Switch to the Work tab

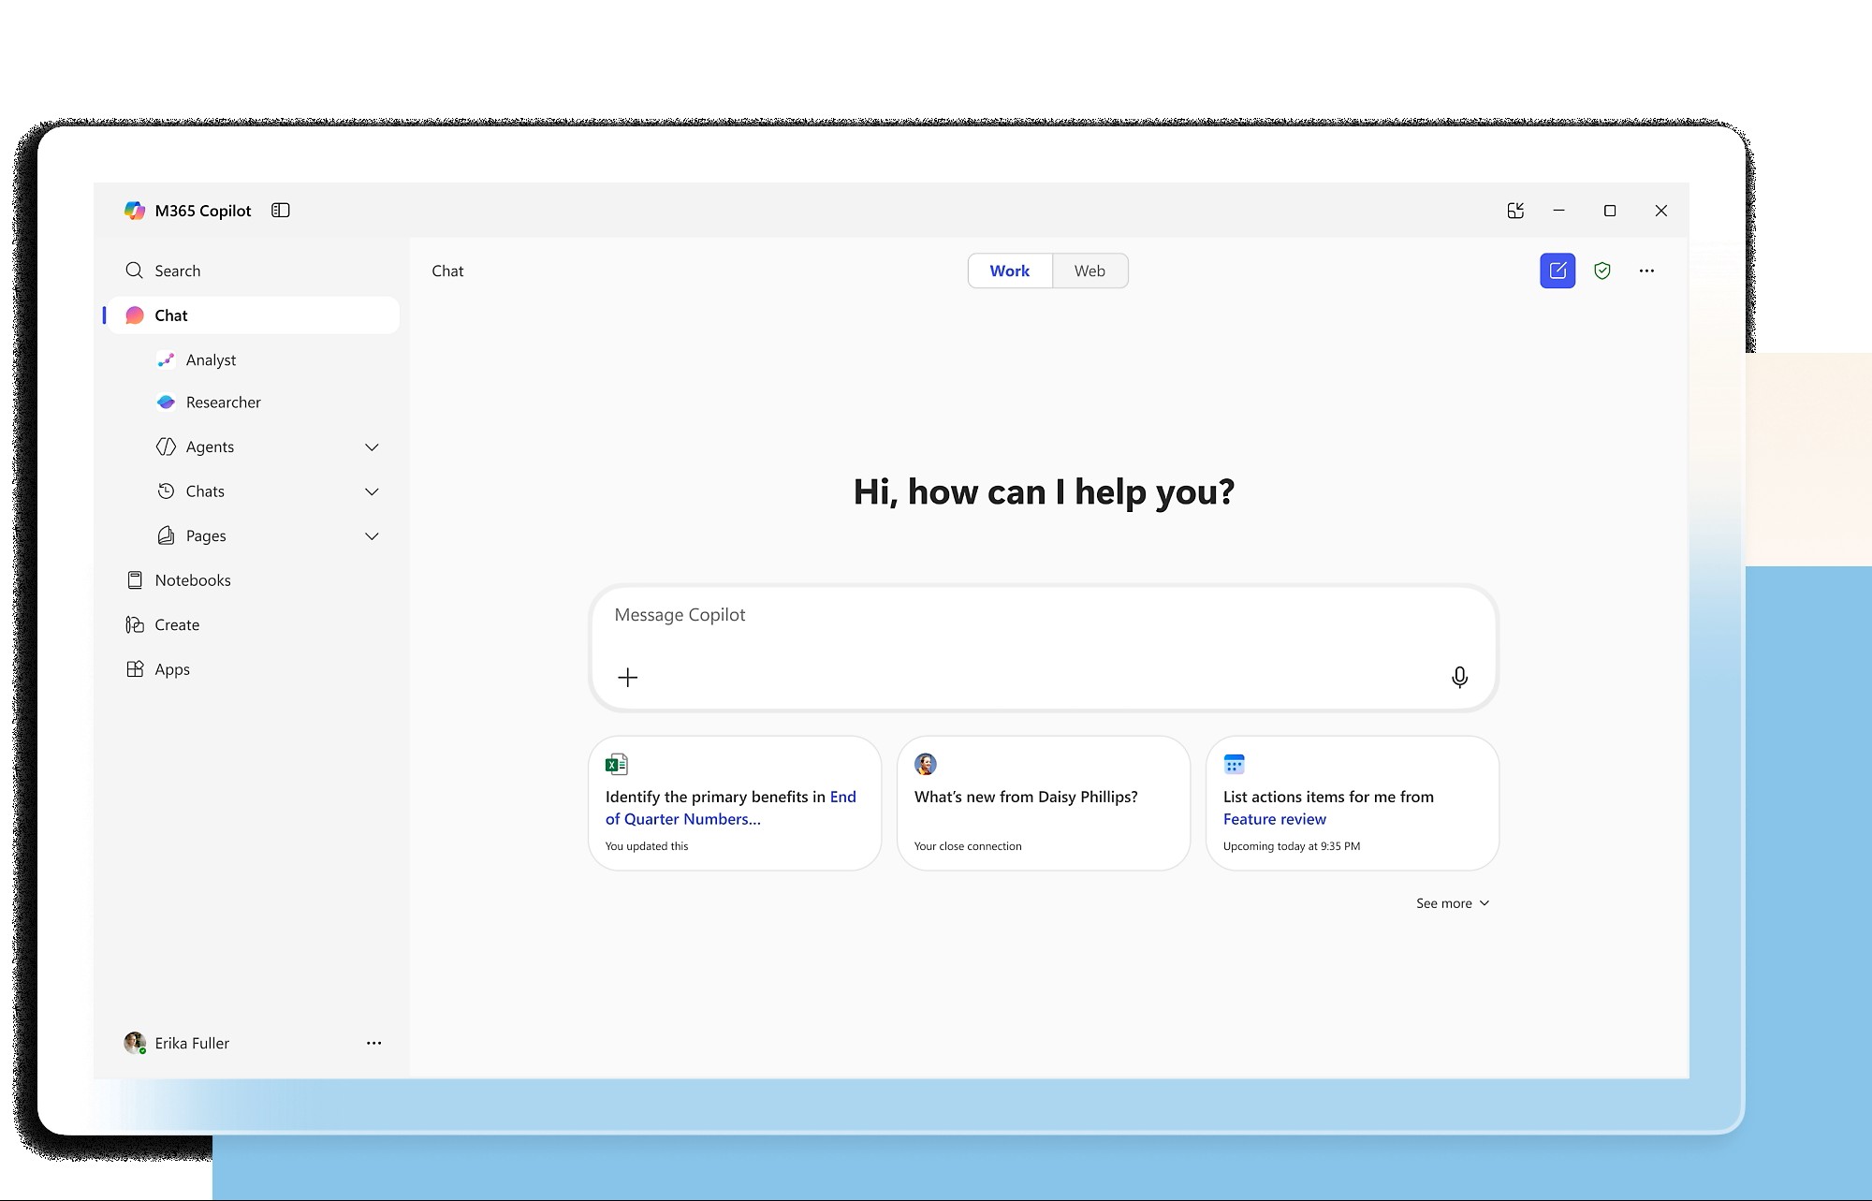point(1010,271)
